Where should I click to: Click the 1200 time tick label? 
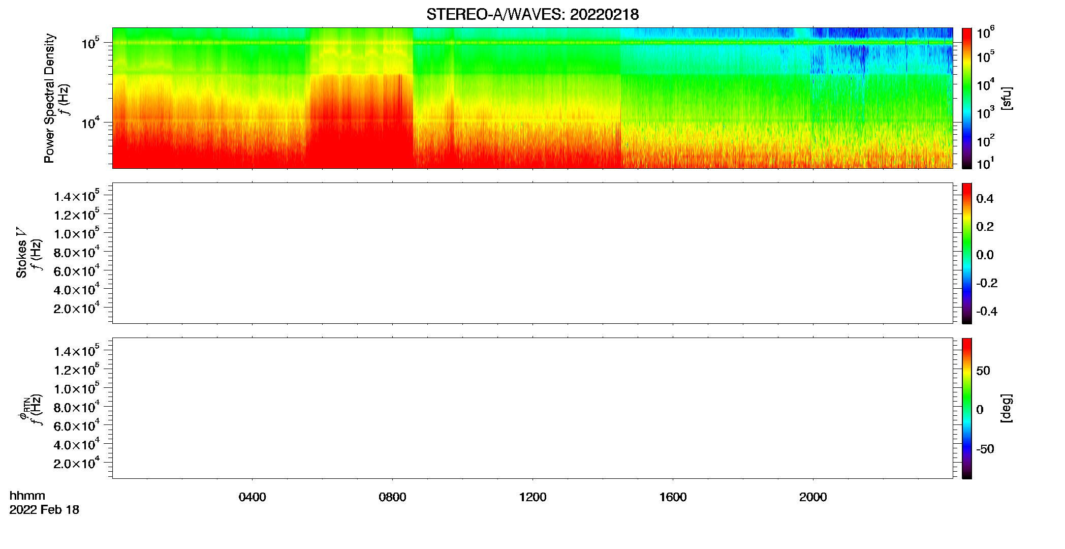532,497
